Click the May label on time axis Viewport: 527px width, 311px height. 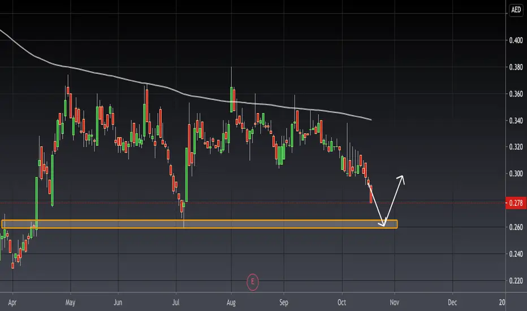pyautogui.click(x=70, y=303)
